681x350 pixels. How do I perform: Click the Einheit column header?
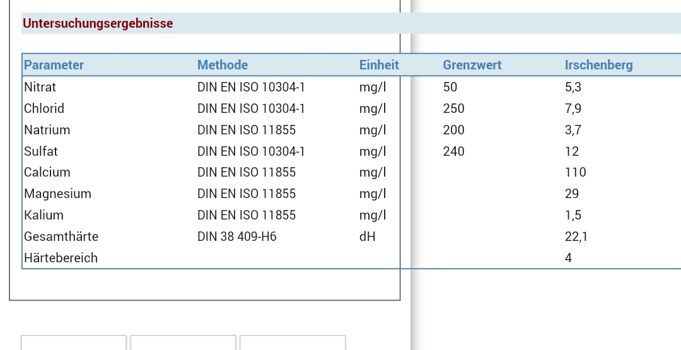coord(378,65)
